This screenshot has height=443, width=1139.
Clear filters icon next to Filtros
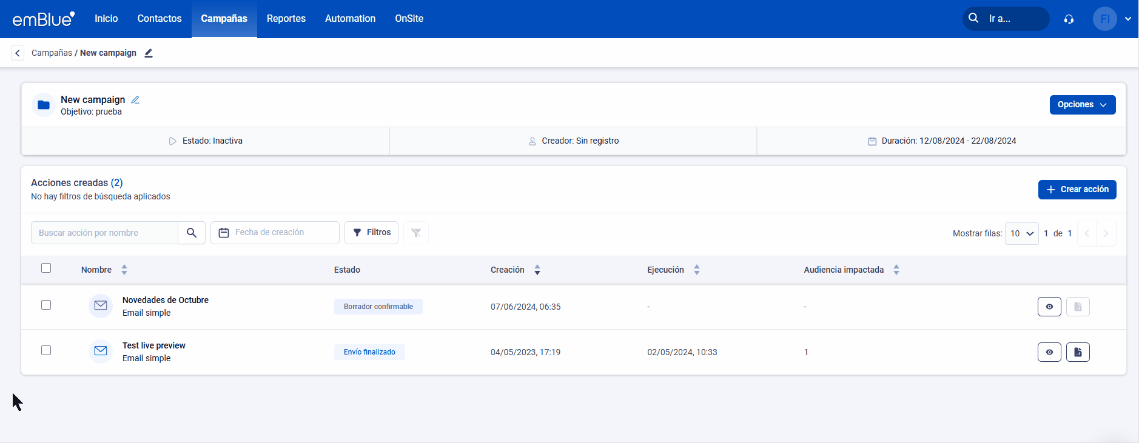(x=416, y=233)
